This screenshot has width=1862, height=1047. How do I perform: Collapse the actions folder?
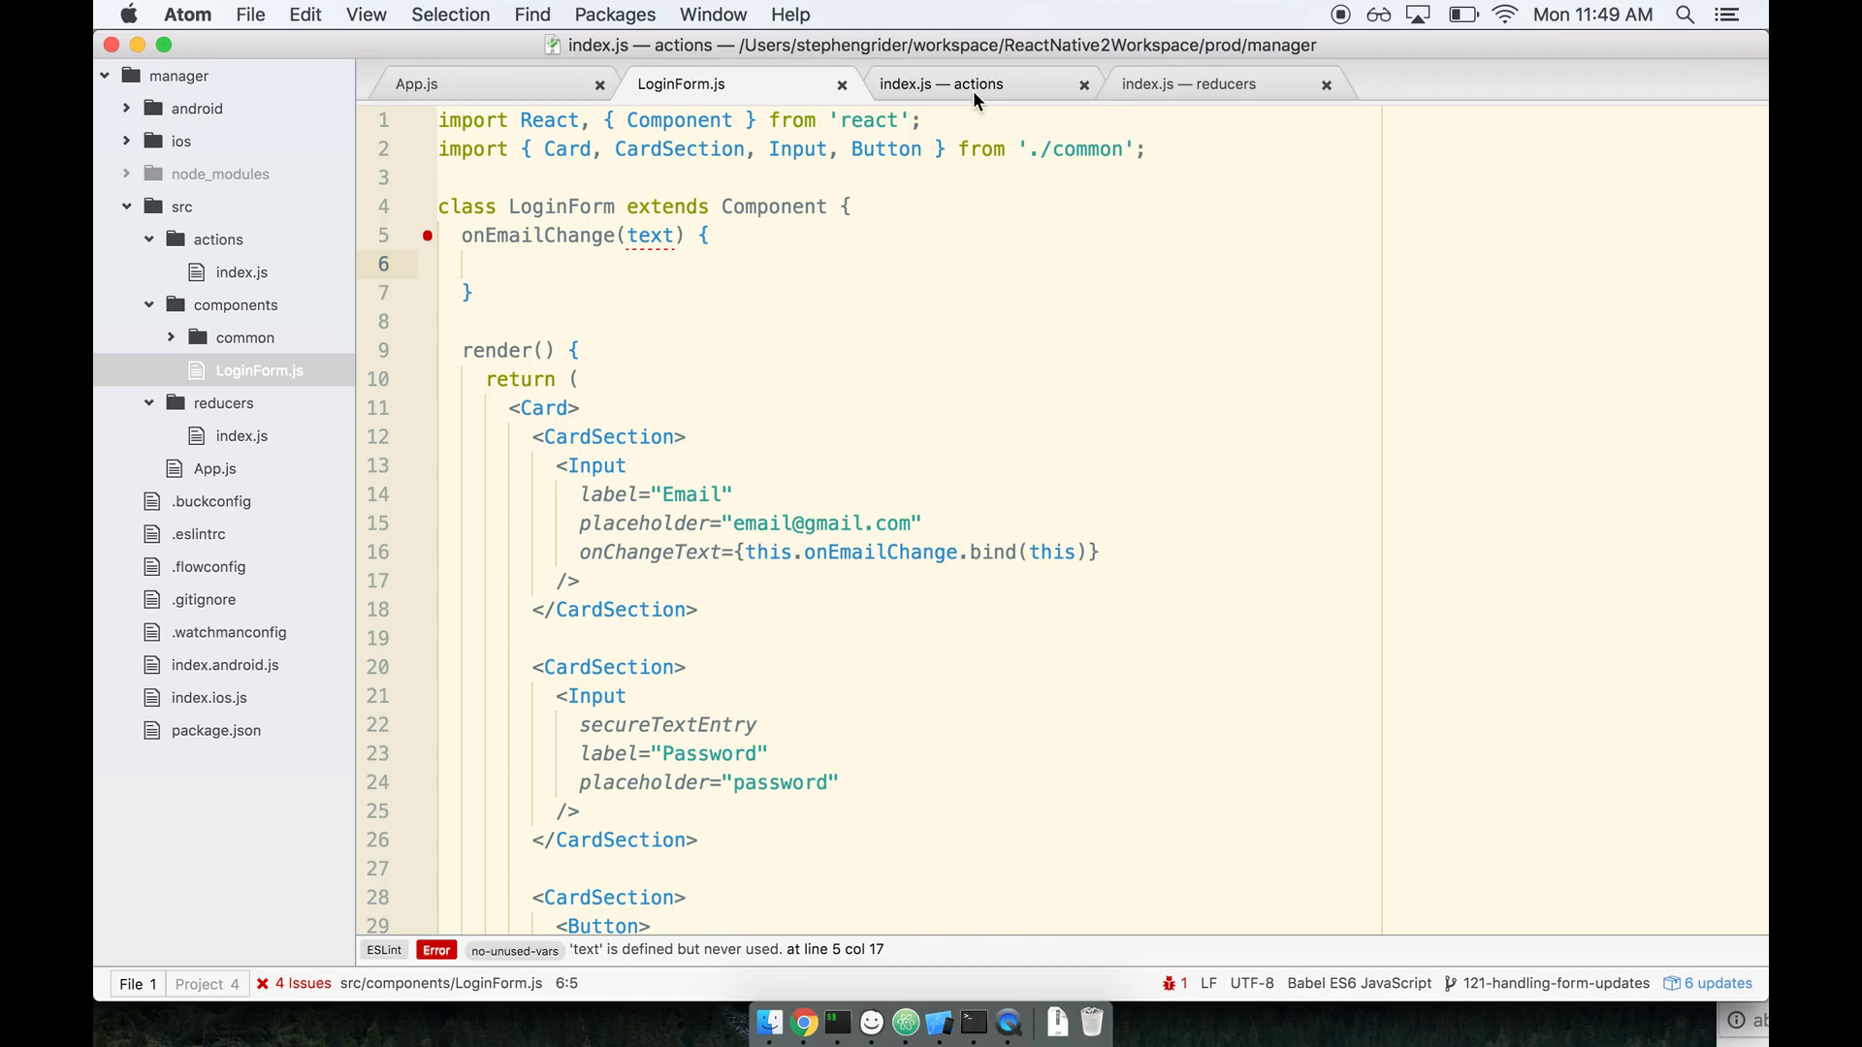pos(149,239)
